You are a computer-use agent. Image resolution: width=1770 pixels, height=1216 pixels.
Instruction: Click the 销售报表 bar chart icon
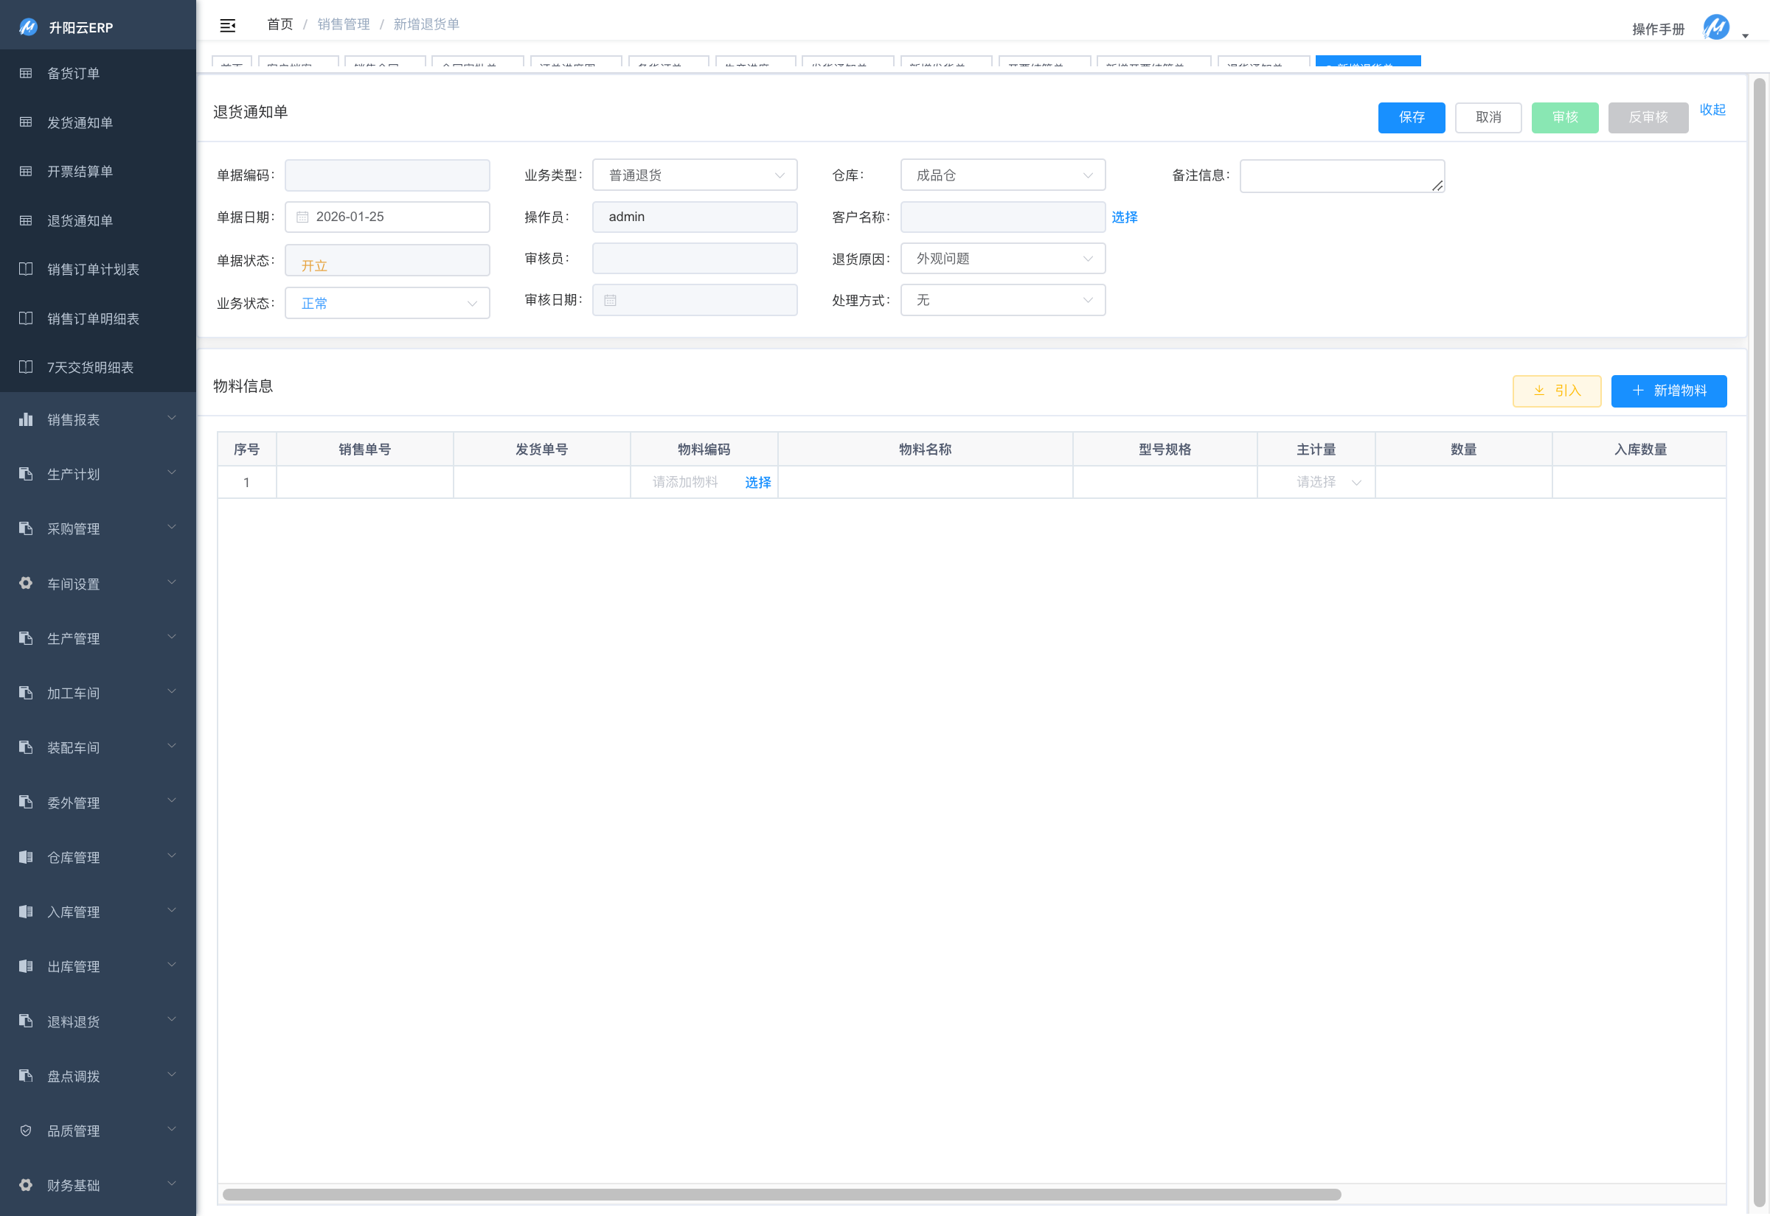(26, 419)
